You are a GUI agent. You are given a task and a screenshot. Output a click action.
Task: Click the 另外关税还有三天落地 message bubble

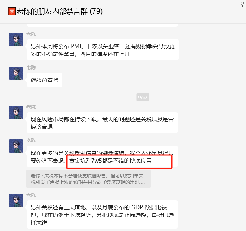point(102,214)
